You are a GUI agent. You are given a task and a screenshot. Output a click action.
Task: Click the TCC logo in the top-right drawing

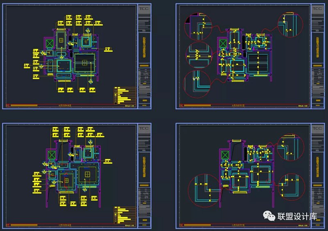click(317, 9)
